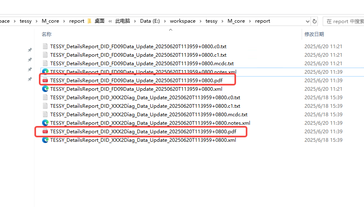
Task: Expand the chevron after Data (E:) breadcrumb
Action: 165,21
